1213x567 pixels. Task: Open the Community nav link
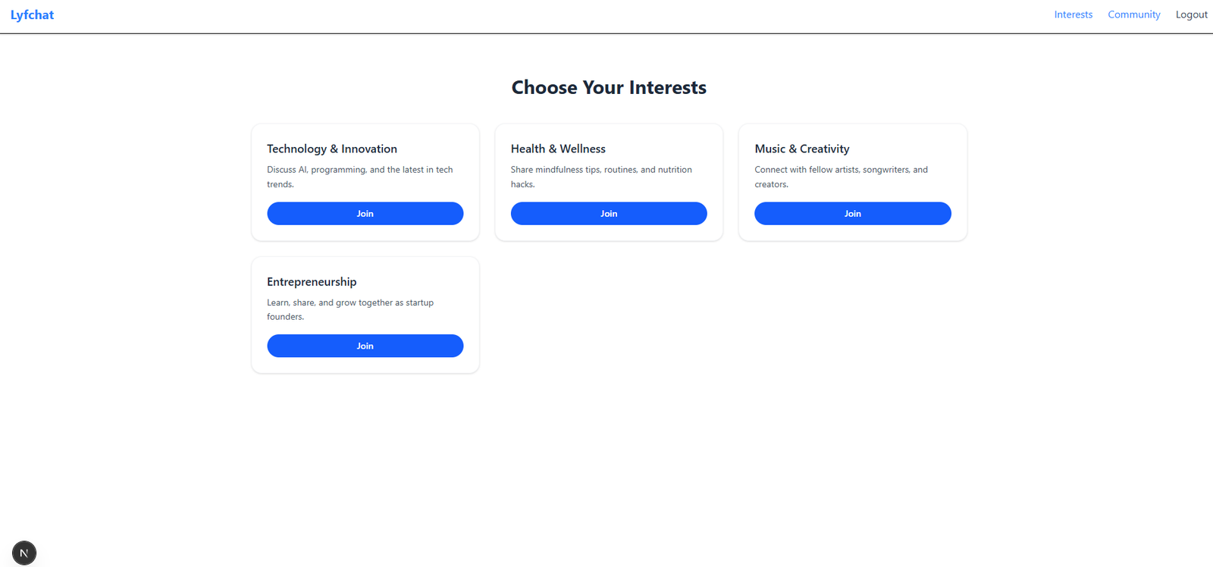(x=1133, y=14)
